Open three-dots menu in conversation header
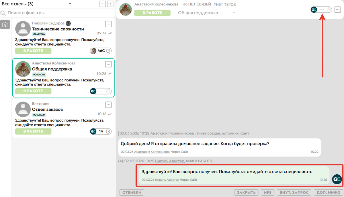 338,9
